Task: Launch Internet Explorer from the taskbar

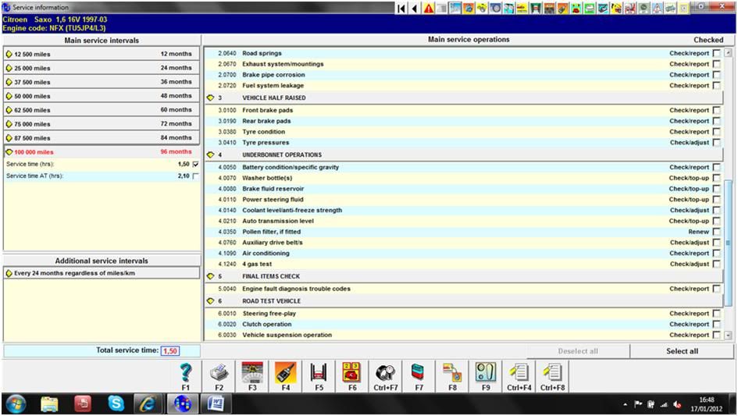Action: [x=148, y=404]
